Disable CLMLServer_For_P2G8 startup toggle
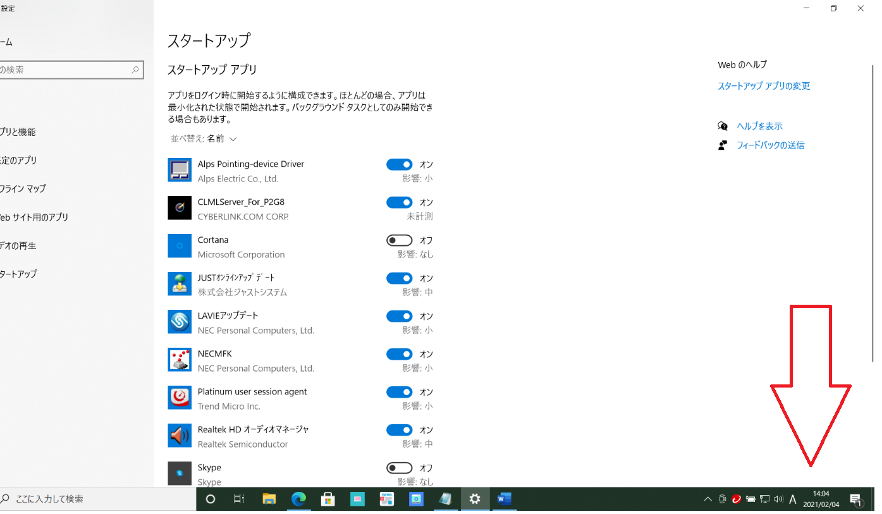Image resolution: width=882 pixels, height=514 pixels. coord(399,202)
